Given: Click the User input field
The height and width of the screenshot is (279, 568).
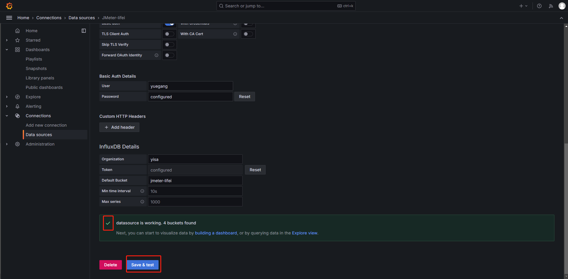Looking at the screenshot, I should 191,86.
